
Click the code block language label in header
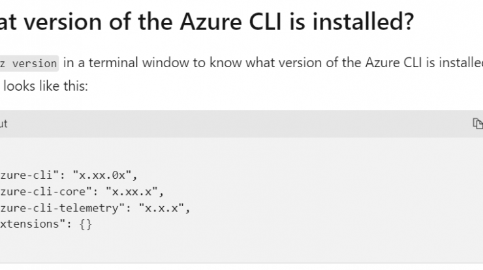4,124
